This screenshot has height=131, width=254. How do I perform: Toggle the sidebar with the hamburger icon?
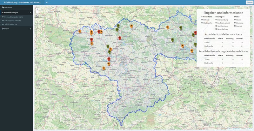[x=47, y=2]
